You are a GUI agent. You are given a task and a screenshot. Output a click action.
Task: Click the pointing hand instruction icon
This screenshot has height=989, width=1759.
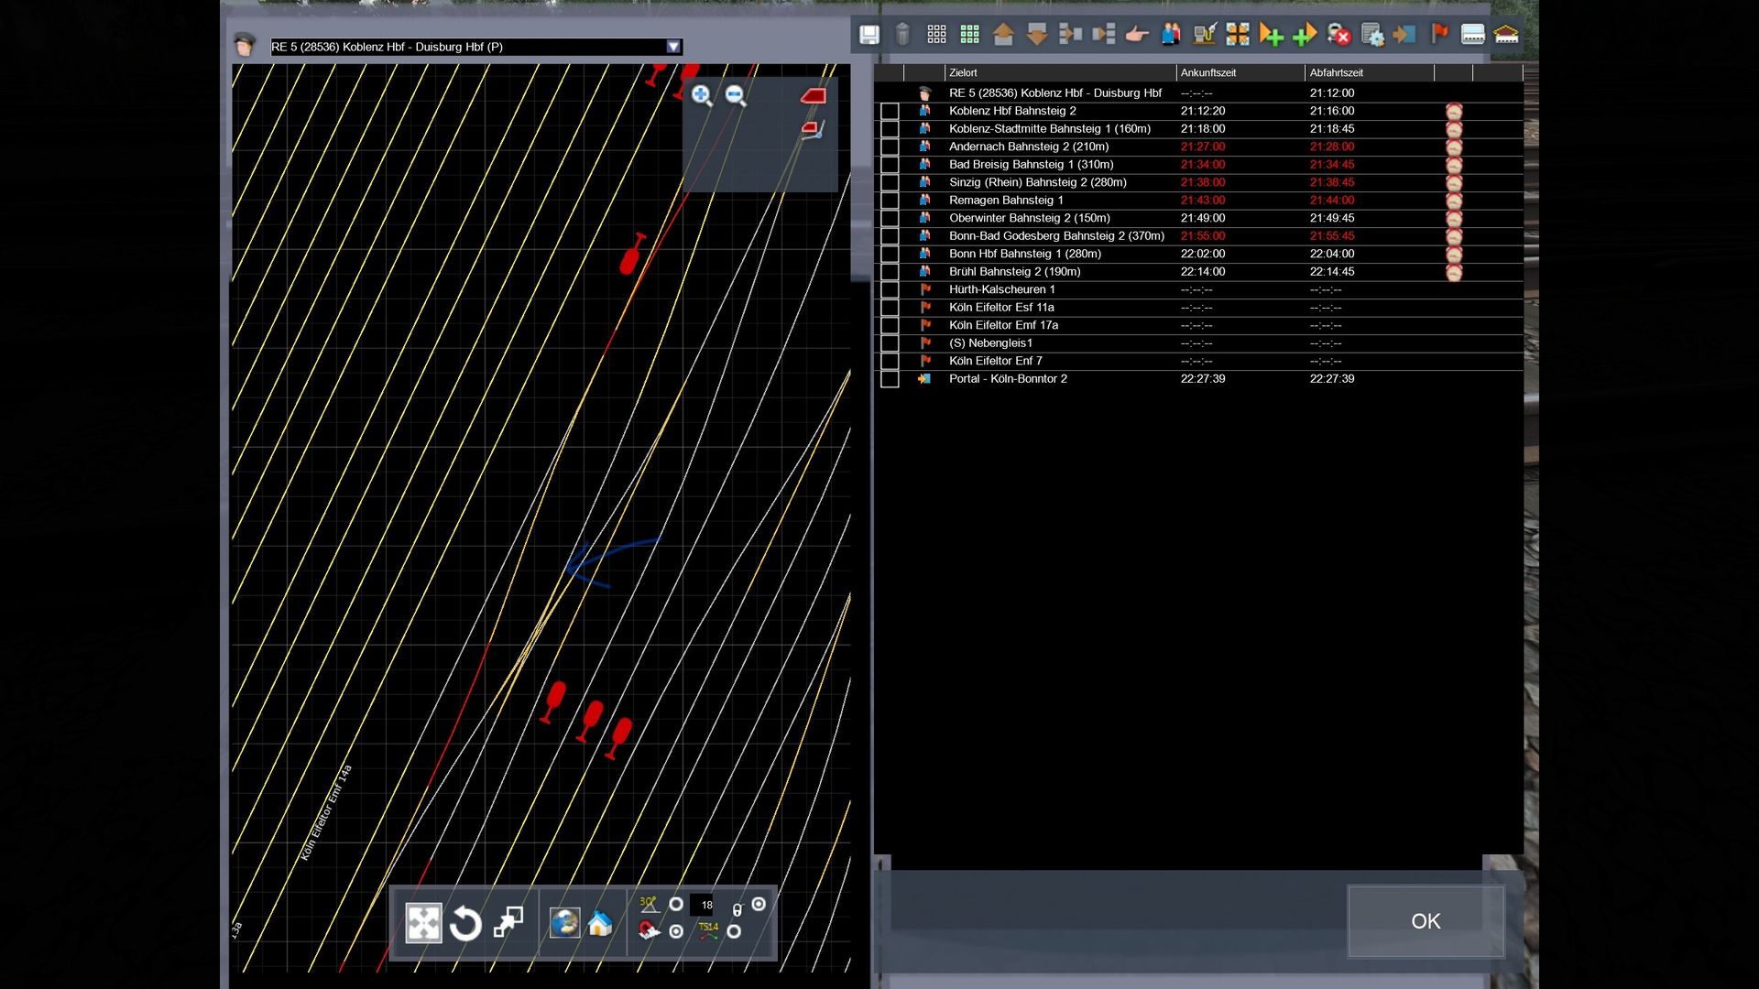pos(1137,35)
